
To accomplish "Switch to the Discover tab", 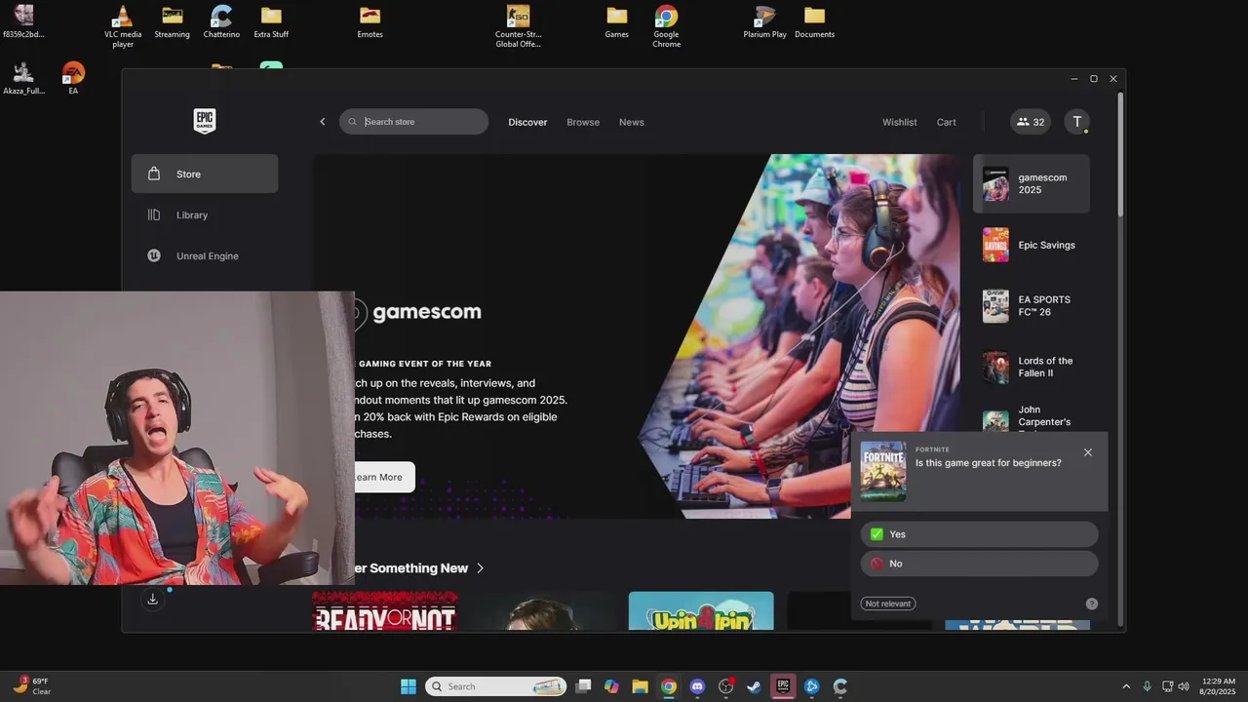I will pos(527,122).
